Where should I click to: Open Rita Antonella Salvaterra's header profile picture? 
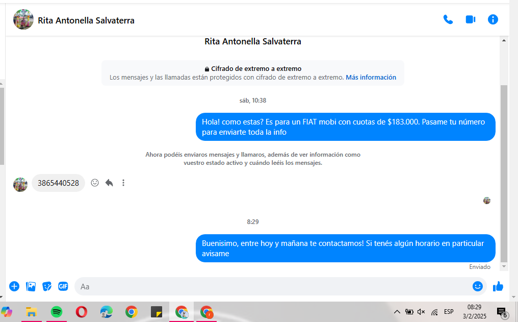[23, 19]
